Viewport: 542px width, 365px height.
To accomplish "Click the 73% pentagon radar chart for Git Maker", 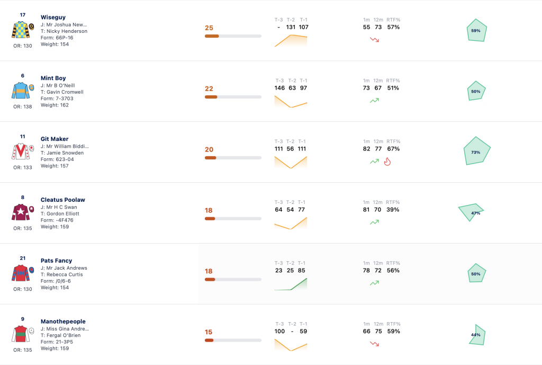I will [477, 151].
